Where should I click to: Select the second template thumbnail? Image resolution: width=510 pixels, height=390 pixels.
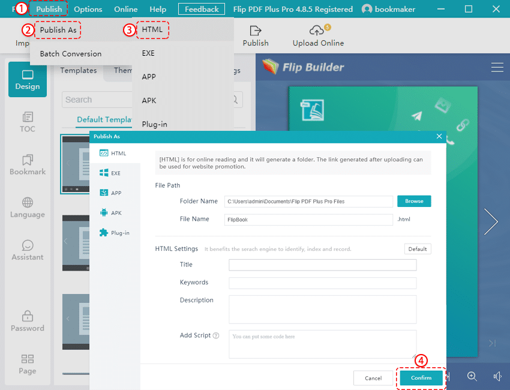pyautogui.click(x=76, y=242)
